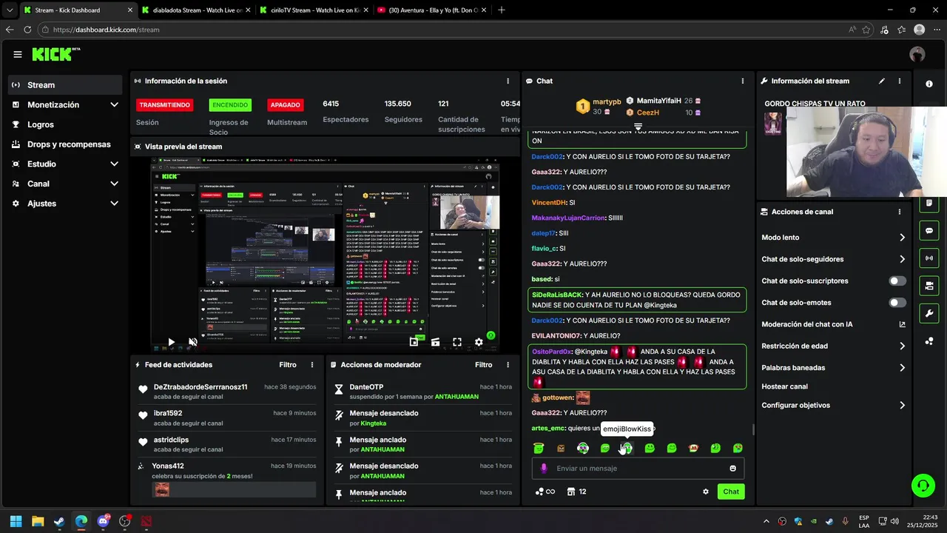Expand the Canal sidebar section
This screenshot has width=947, height=533.
click(66, 184)
